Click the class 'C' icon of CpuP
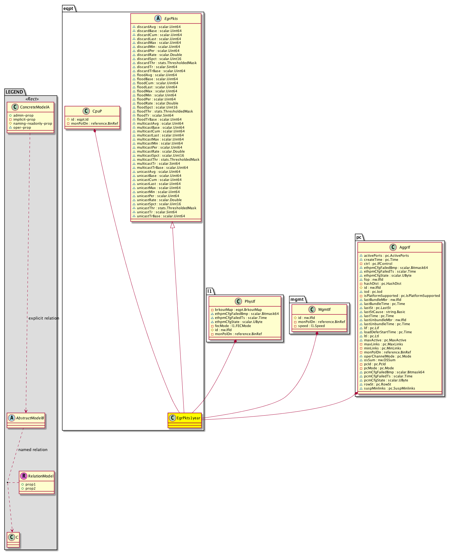451x553 pixels. point(86,111)
